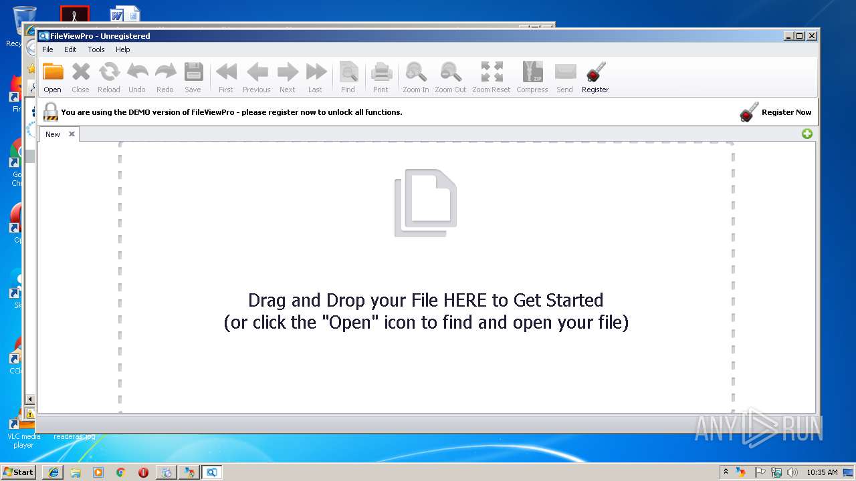Click the Compress ZIP icon
Screen dimensions: 856x481
(532, 72)
